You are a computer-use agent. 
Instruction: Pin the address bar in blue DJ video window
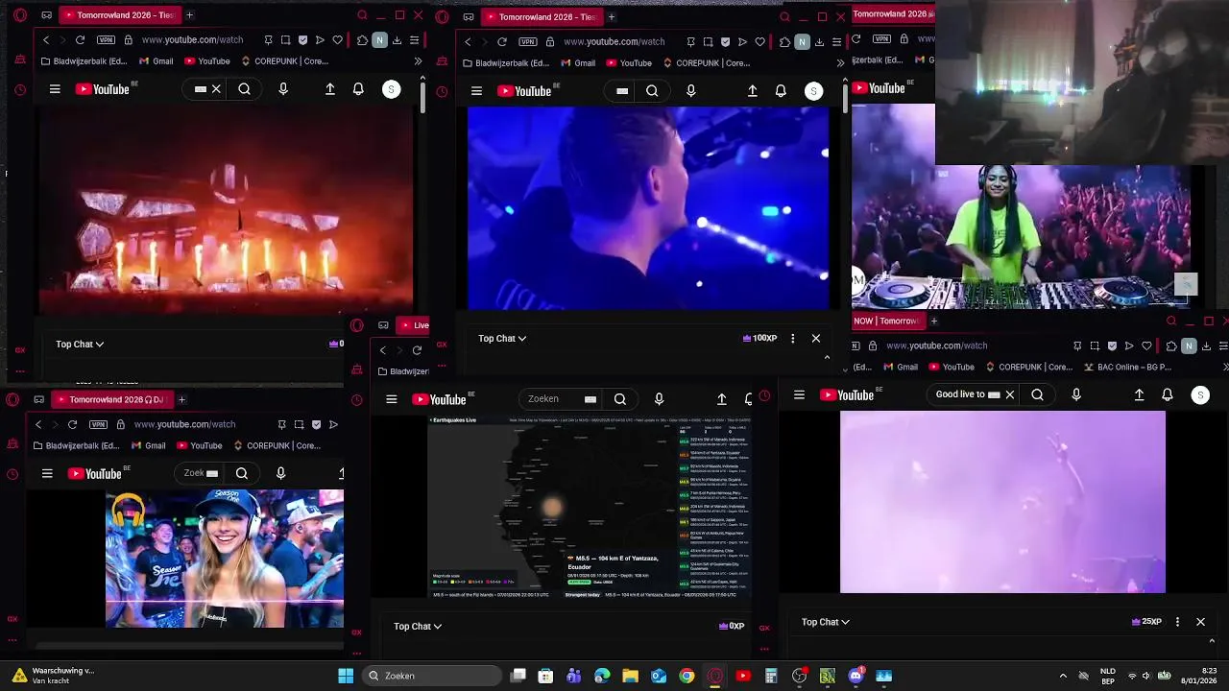point(690,41)
